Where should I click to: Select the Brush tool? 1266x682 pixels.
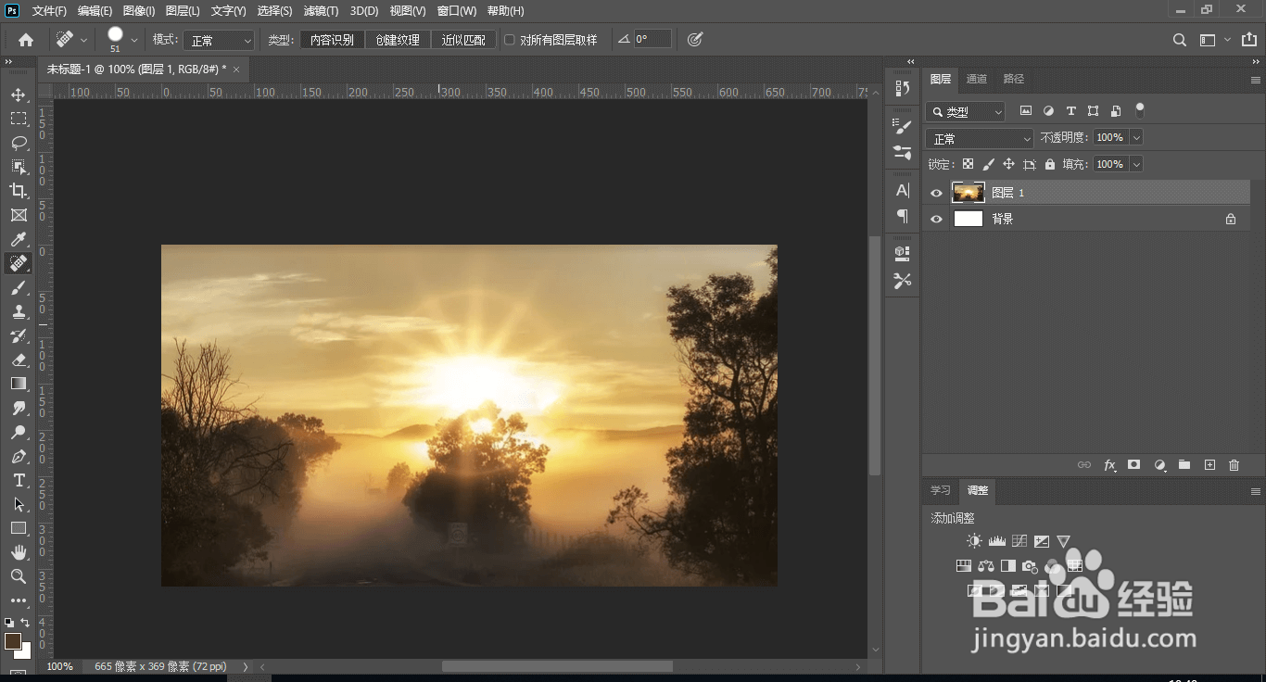[19, 288]
